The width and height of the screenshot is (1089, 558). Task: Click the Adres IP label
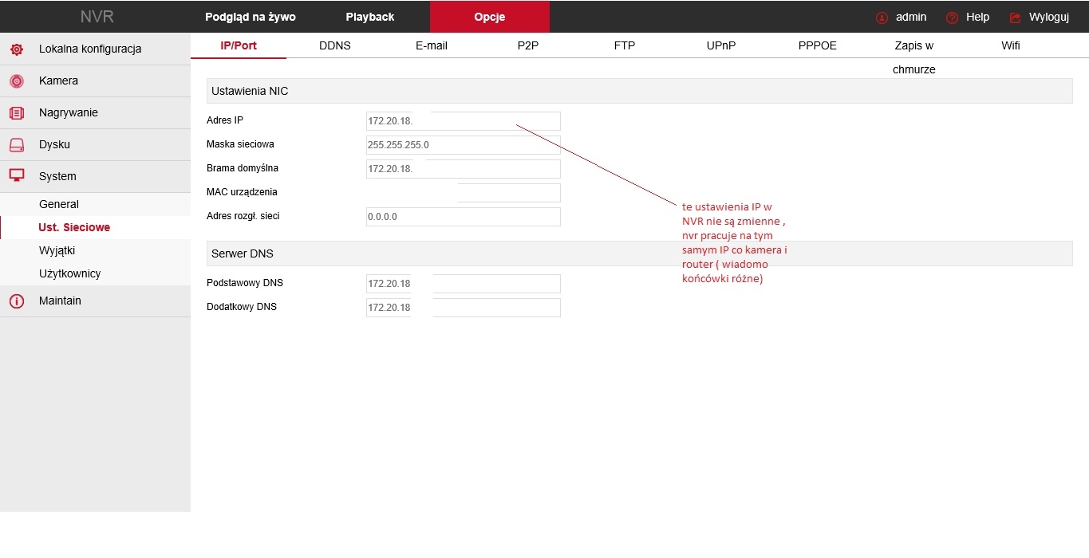click(x=225, y=120)
